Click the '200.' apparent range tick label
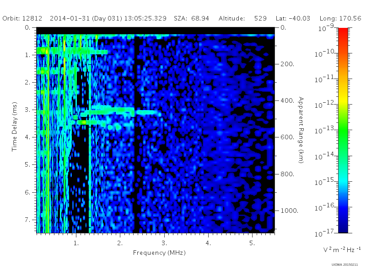The width and height of the screenshot is (366, 274). coord(287,64)
